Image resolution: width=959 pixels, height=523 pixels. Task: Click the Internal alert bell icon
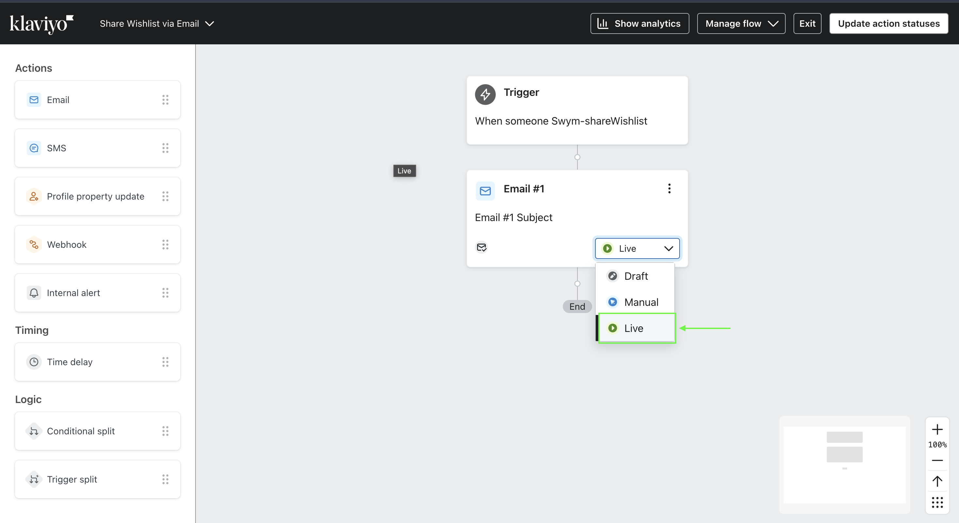click(34, 293)
